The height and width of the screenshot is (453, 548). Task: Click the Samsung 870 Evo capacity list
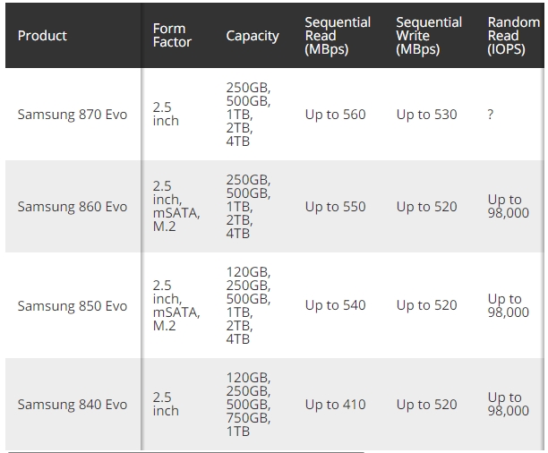(248, 115)
